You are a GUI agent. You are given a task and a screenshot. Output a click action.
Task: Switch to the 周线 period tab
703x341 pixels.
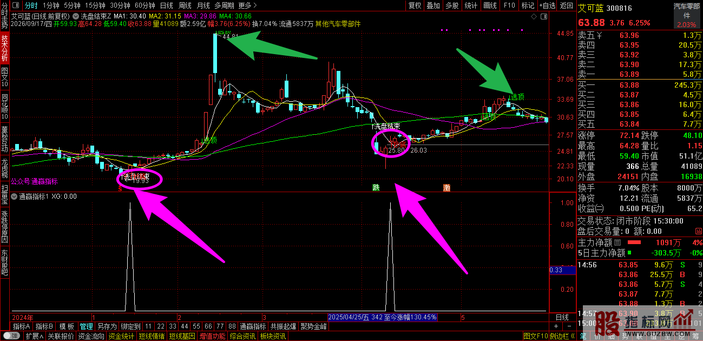pyautogui.click(x=185, y=5)
